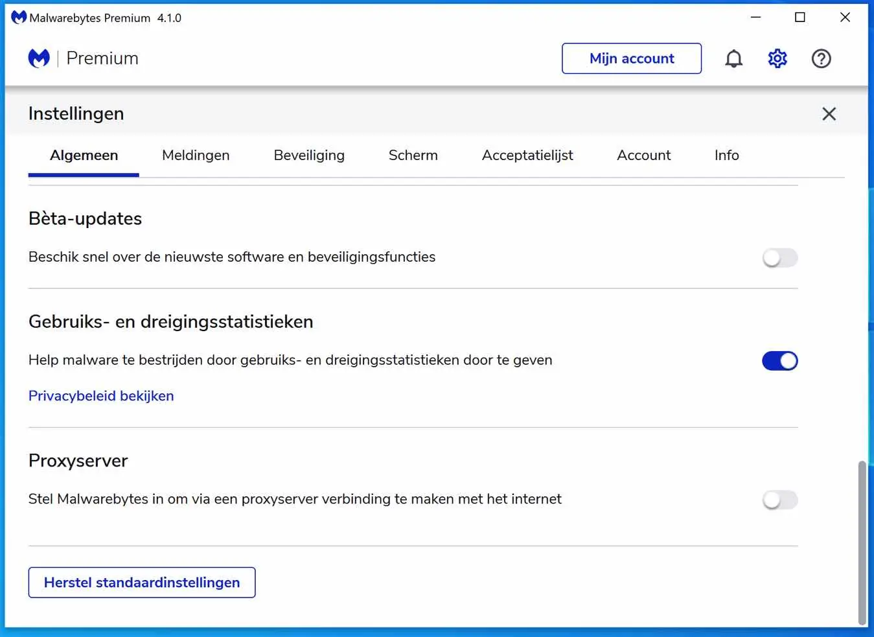This screenshot has height=637, width=874.
Task: Click 'Help malware te bestrijden' description text
Action: (290, 360)
